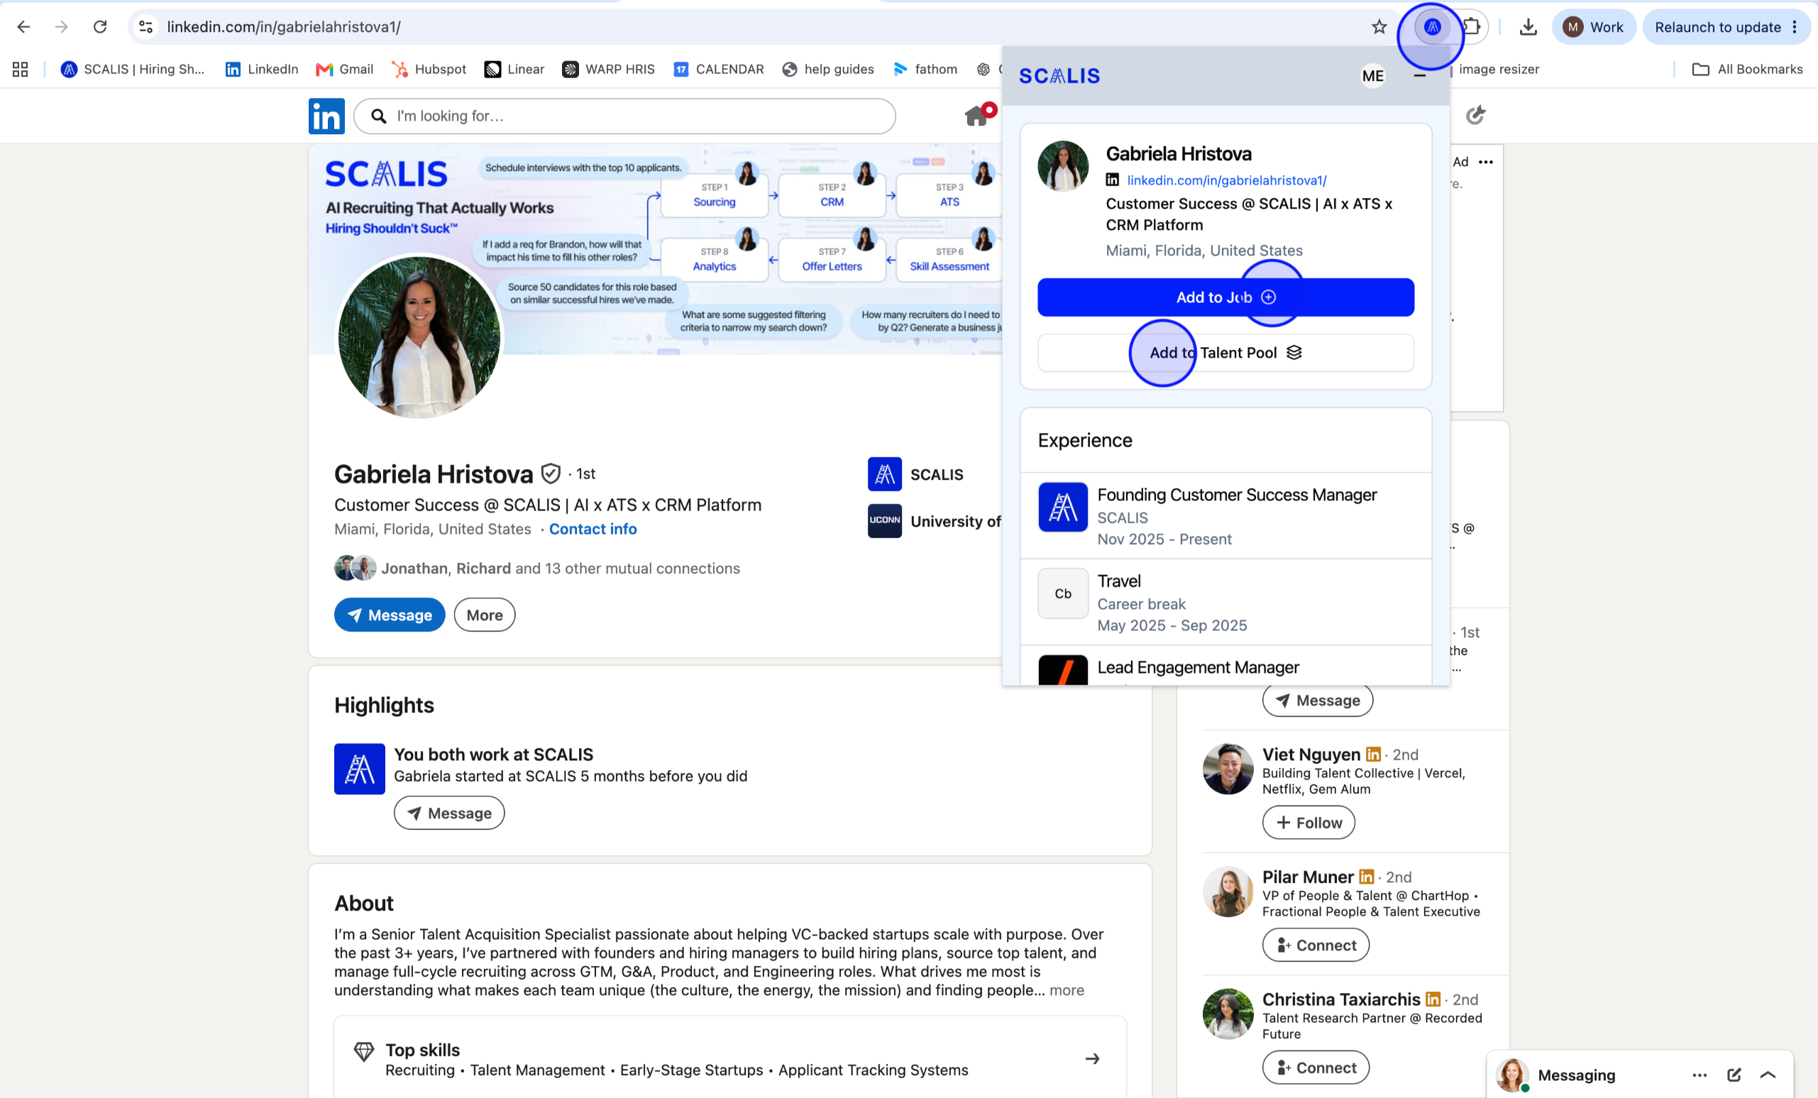This screenshot has height=1098, width=1818.
Task: Open the LinkedIn Home icon with notification
Action: (979, 115)
